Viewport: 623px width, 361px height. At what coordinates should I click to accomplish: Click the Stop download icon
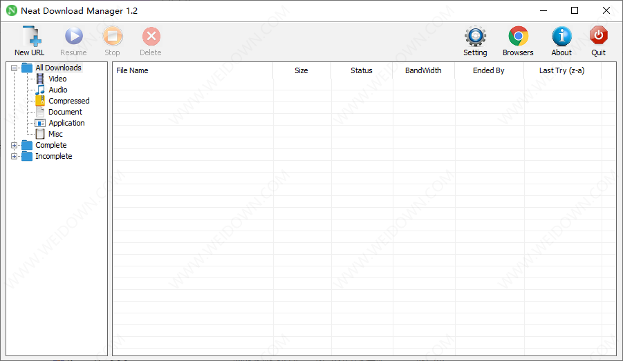pyautogui.click(x=113, y=36)
